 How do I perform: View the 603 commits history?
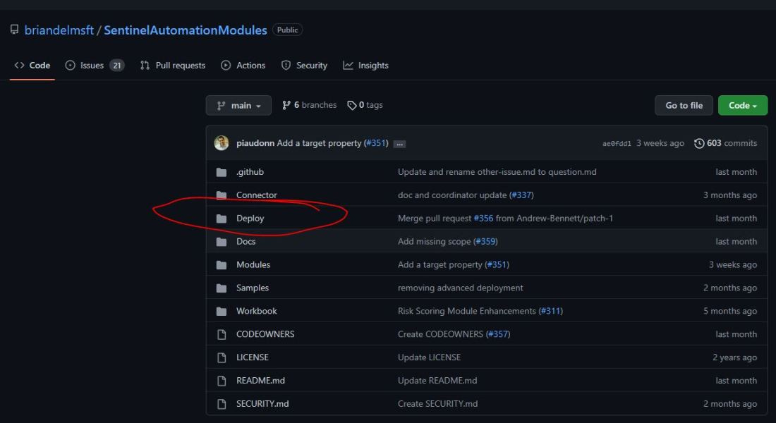[x=725, y=143]
